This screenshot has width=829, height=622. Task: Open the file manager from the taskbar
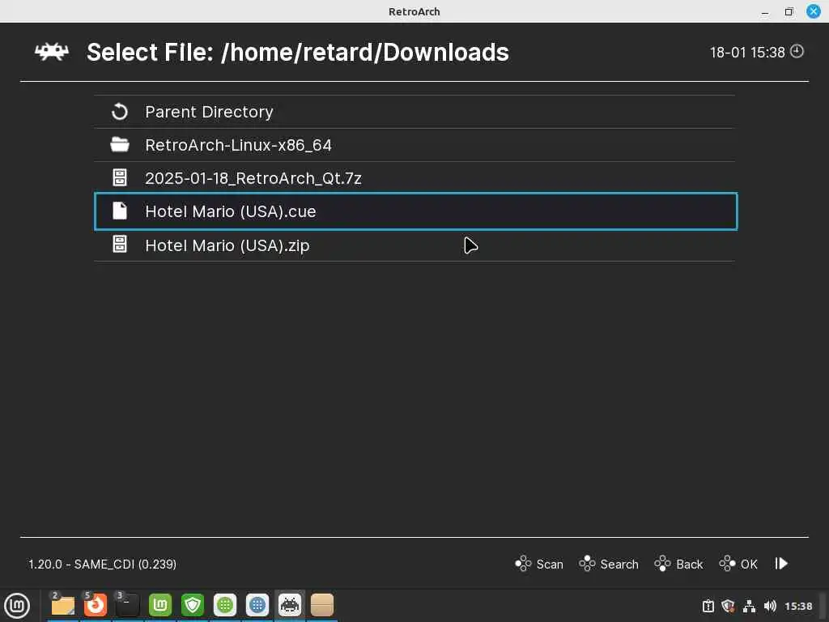point(63,605)
